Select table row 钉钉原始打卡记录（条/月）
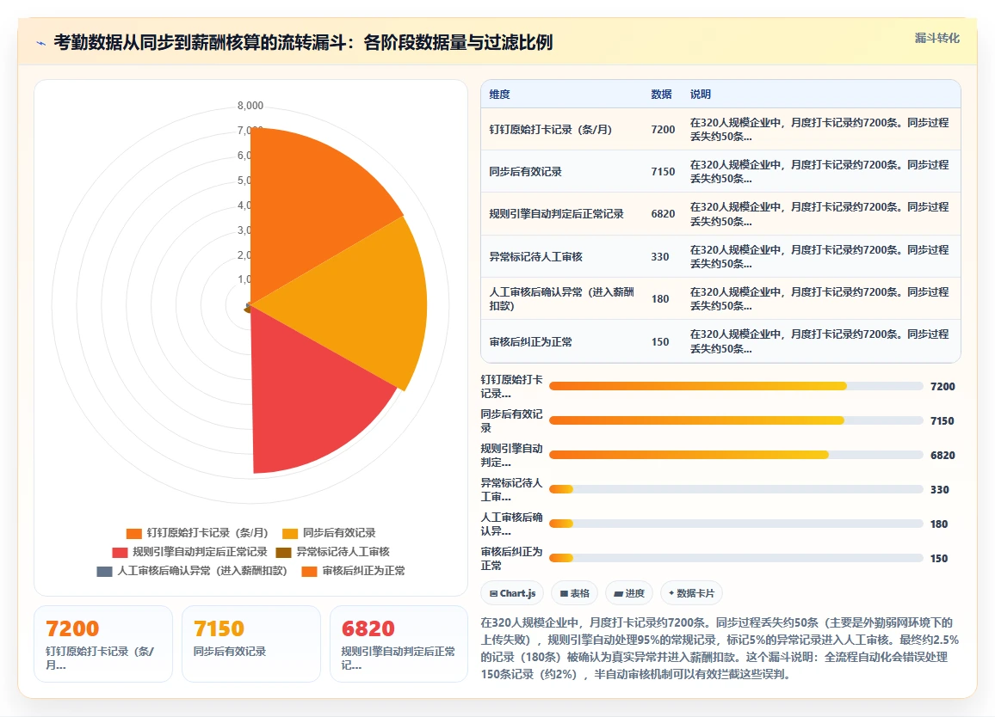 [721, 129]
